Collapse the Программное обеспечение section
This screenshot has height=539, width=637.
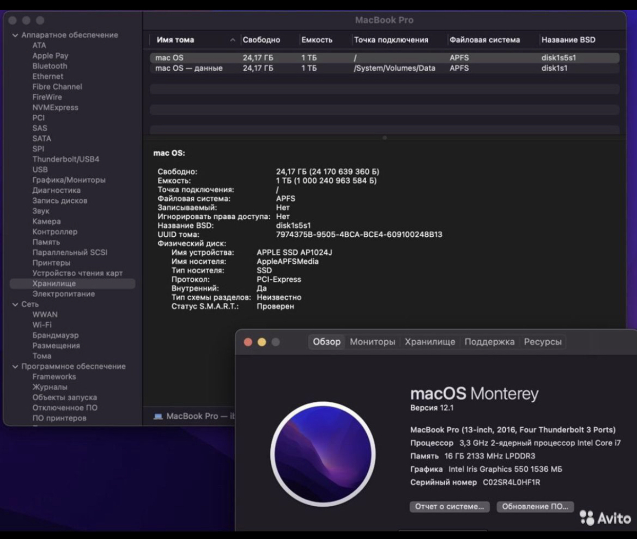click(x=15, y=366)
